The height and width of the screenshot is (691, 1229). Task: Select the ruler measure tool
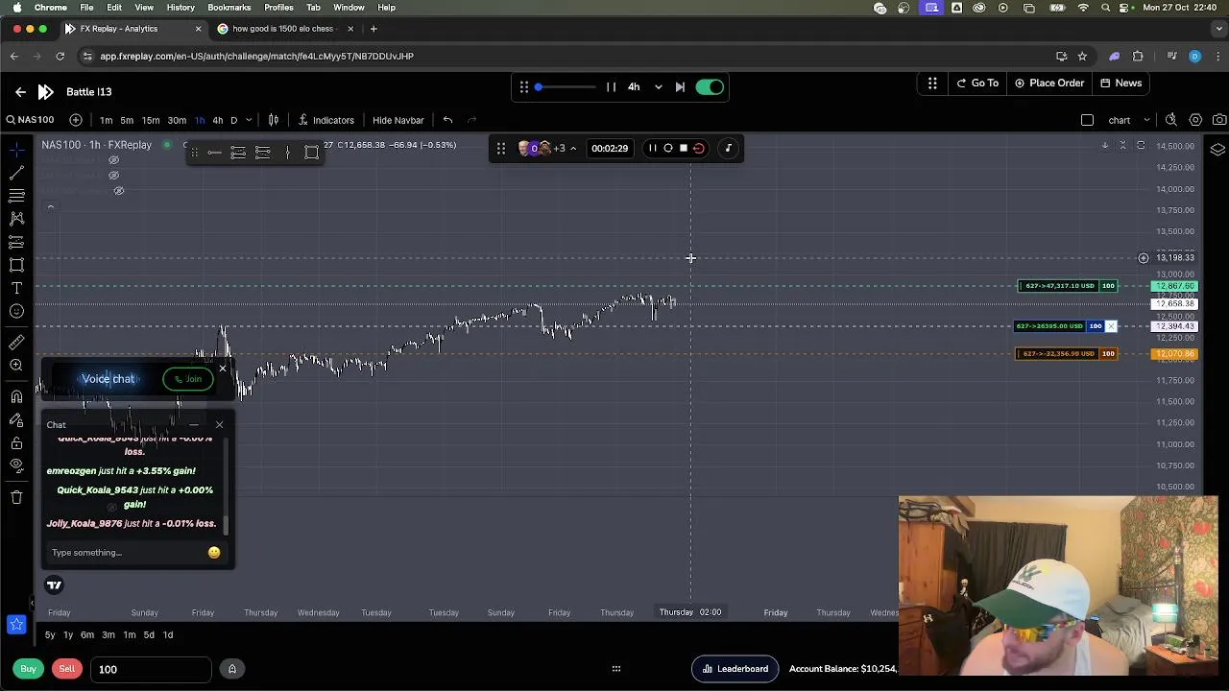[16, 342]
